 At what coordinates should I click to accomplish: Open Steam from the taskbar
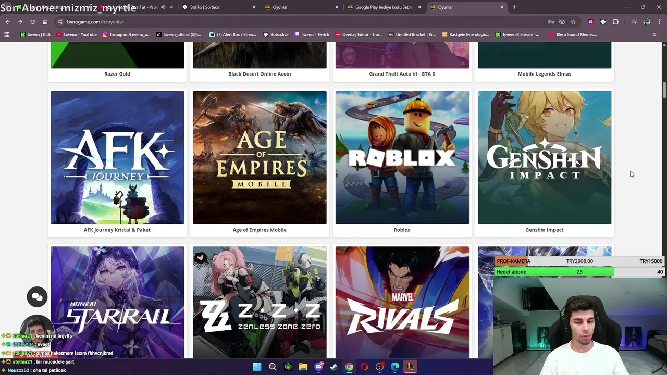[x=333, y=367]
